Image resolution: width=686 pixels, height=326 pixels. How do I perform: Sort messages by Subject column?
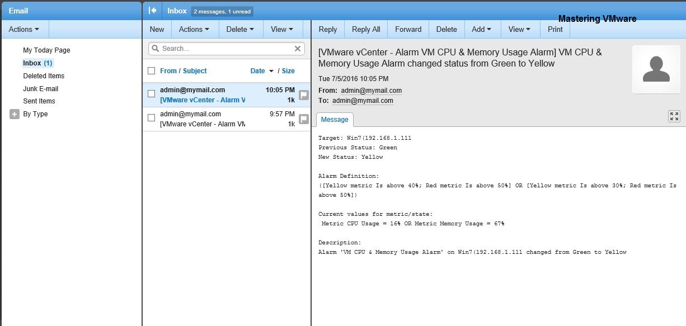[x=195, y=71]
